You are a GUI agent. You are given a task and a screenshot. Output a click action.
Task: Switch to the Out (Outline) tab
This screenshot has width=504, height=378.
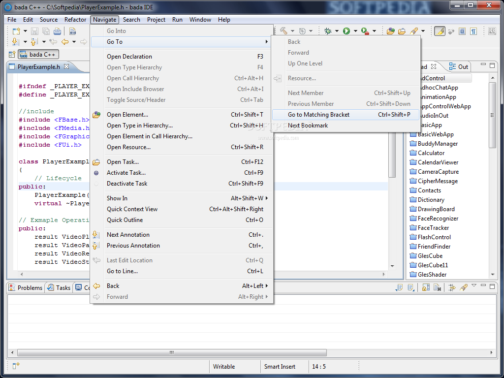coord(459,66)
